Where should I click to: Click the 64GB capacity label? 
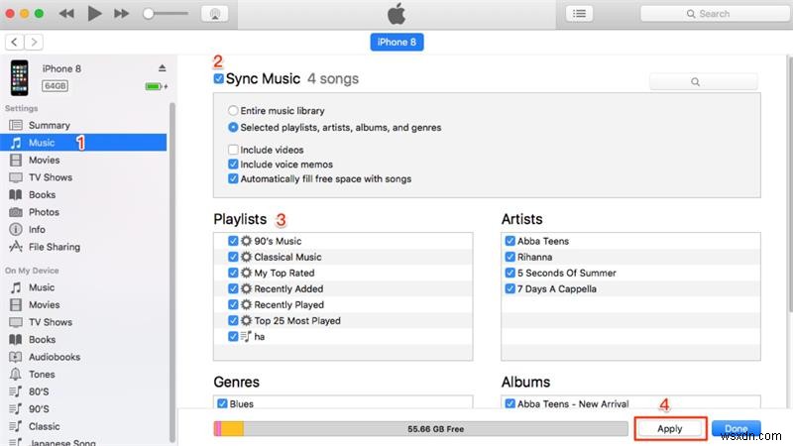[56, 86]
